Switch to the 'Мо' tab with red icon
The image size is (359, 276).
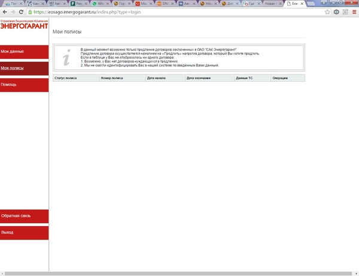coord(144,4)
